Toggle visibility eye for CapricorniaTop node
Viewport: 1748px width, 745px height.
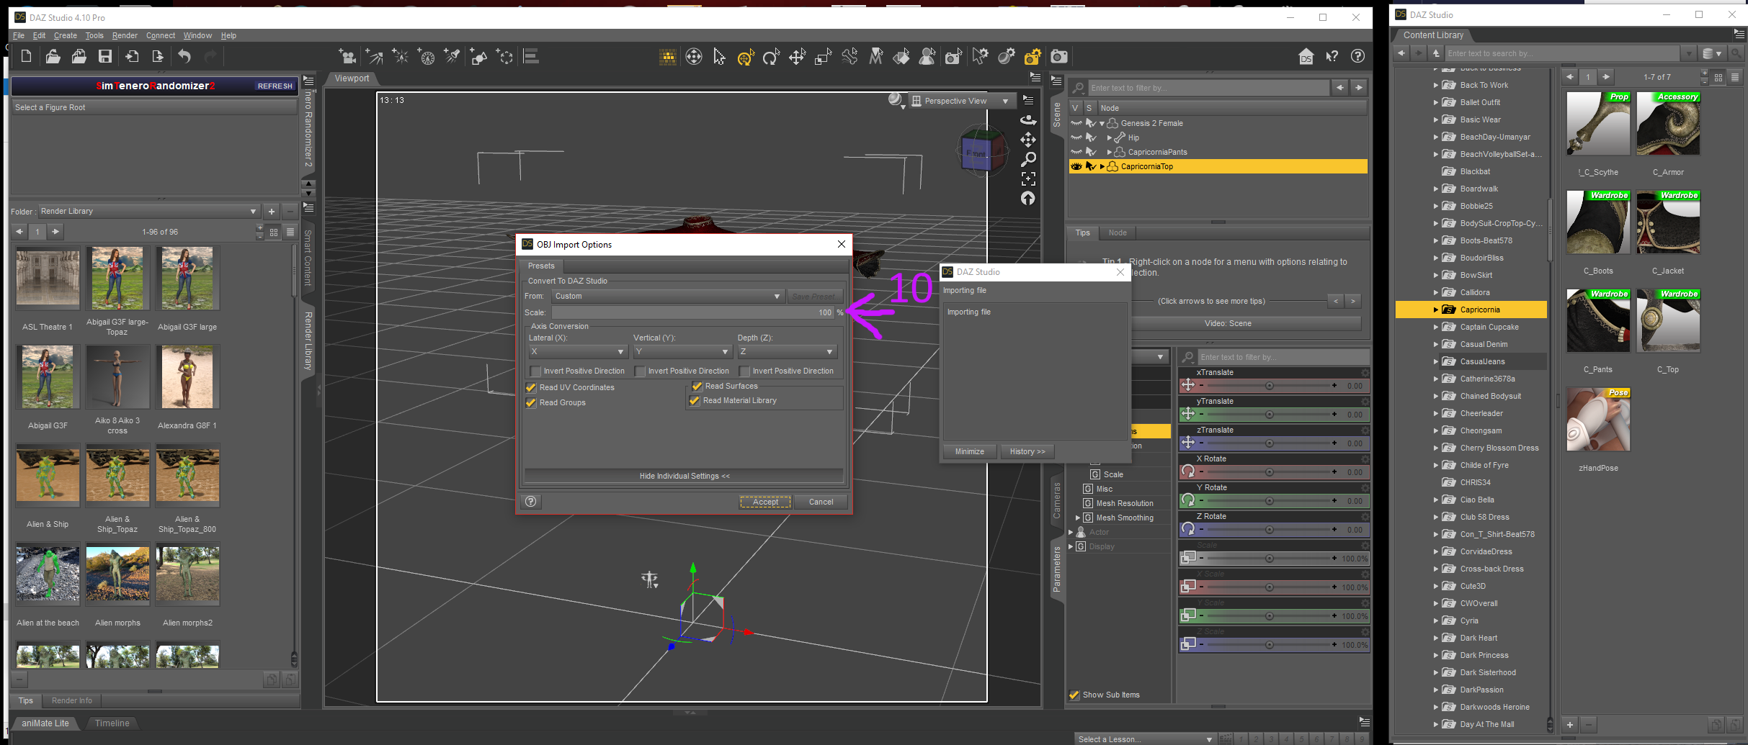click(1076, 166)
